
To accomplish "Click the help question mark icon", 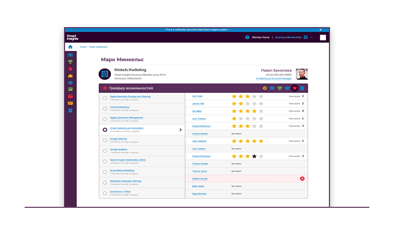I will [247, 37].
